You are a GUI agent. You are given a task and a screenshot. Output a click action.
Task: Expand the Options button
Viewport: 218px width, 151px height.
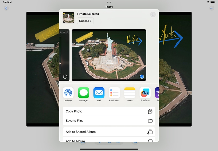coord(85,21)
